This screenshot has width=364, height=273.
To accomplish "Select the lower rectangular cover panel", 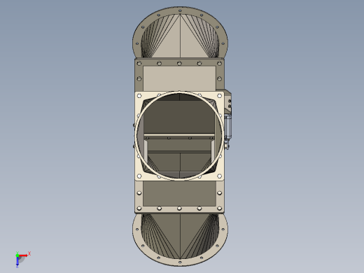I will click(179, 194).
